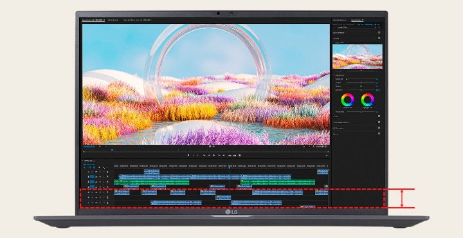The width and height of the screenshot is (463, 238).
Task: Mute the fifth timeline track
Action: (x=100, y=192)
